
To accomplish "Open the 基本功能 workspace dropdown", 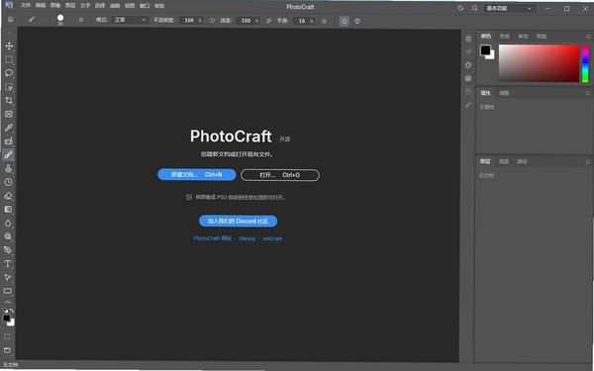I will 509,8.
